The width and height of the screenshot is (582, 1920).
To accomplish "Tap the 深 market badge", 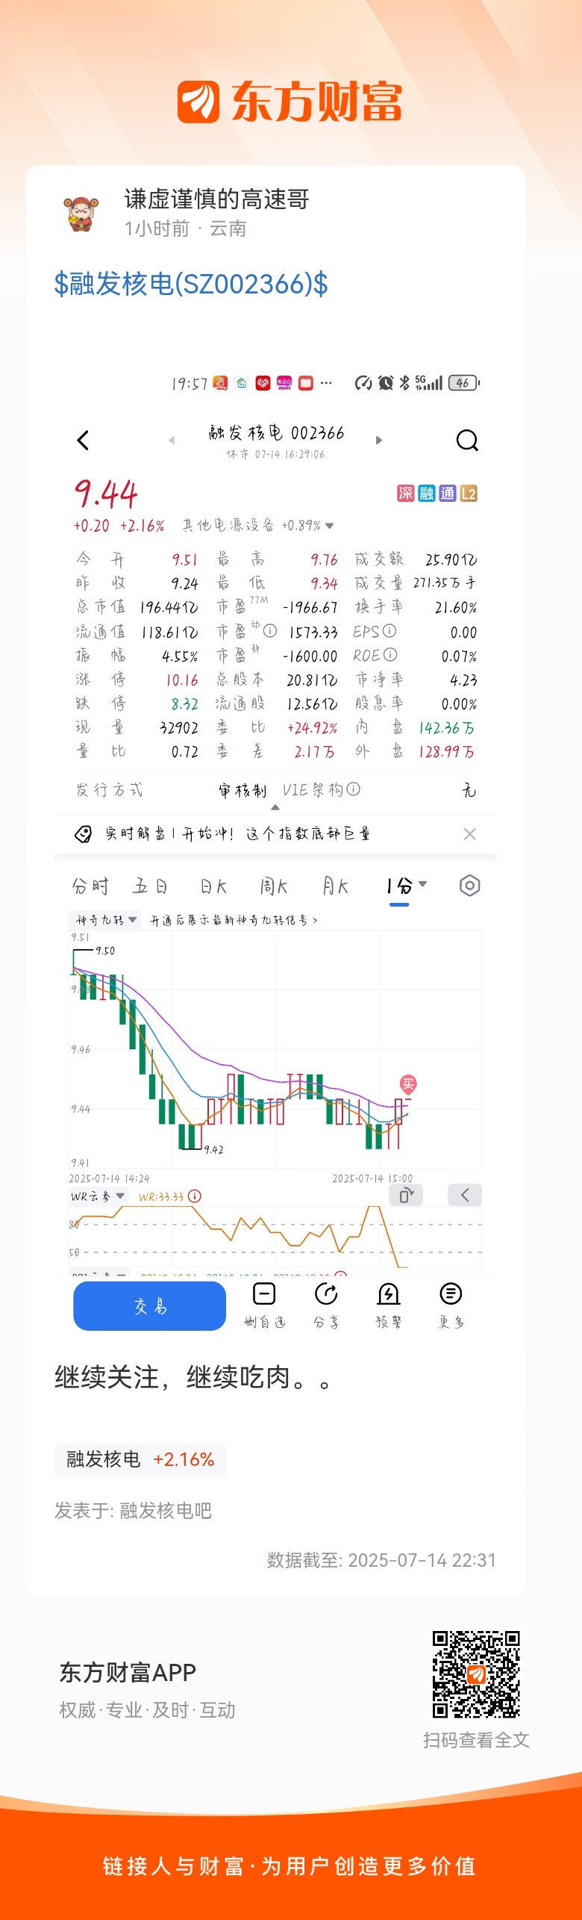I will coord(405,493).
